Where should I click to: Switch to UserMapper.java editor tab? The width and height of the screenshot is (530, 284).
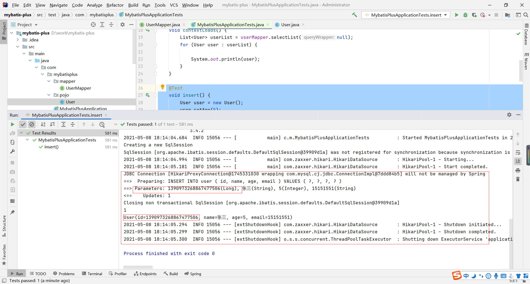[163, 25]
